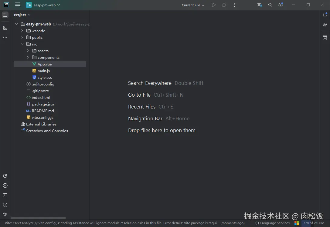Open the right sidebar translation panel icon
Screen dimensions: 330x227
point(325,38)
